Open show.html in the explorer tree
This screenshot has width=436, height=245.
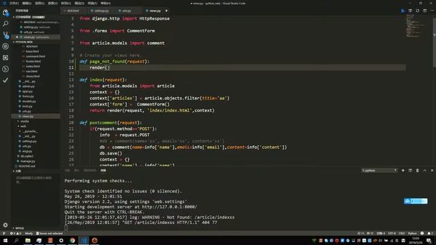click(x=33, y=76)
